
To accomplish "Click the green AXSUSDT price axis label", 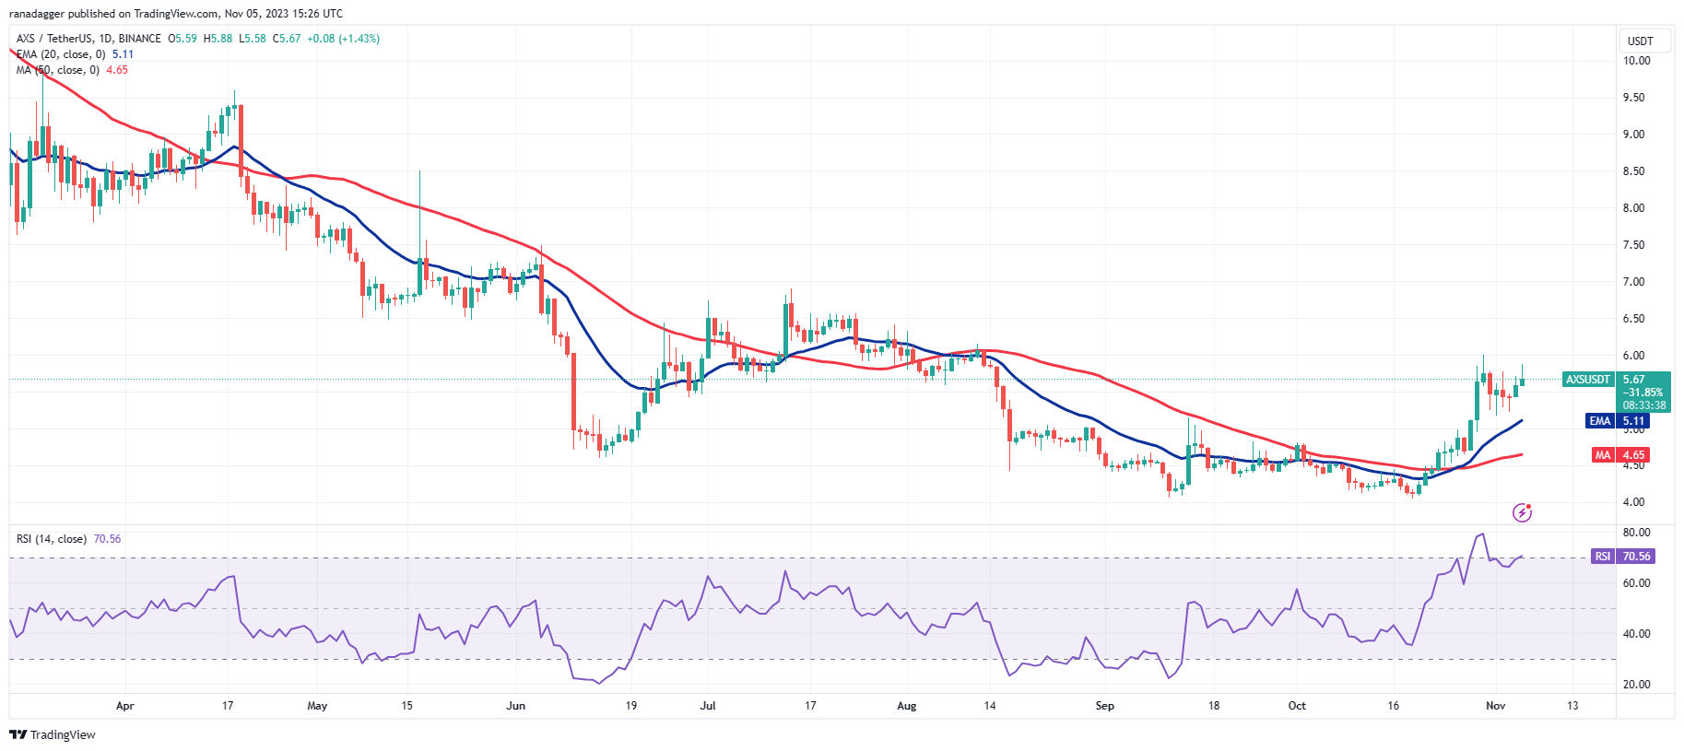I will point(1588,380).
